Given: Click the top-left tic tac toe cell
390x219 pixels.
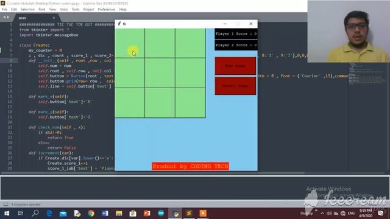Looking at the screenshot, I should 130,43.
